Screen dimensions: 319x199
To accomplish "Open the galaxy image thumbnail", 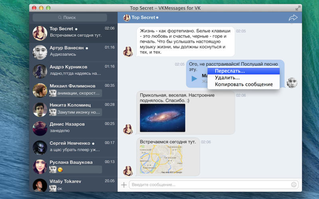I will point(162,117).
